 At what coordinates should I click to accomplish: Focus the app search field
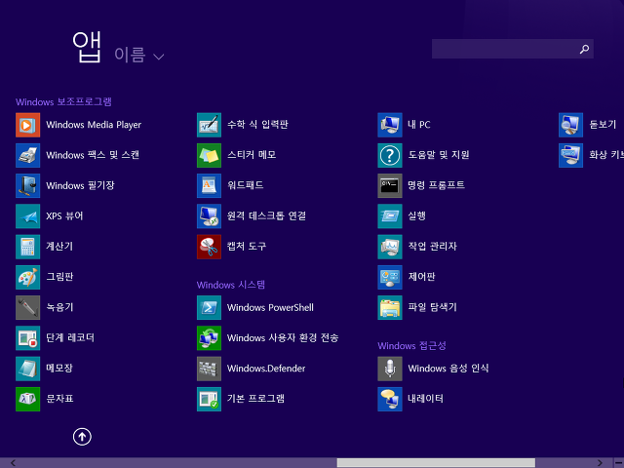click(x=513, y=49)
